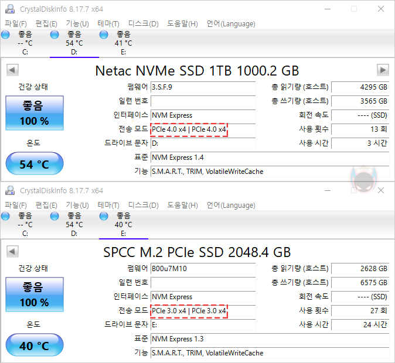Open 테마(T) menu in top window
The image size is (395, 363).
[x=108, y=23]
